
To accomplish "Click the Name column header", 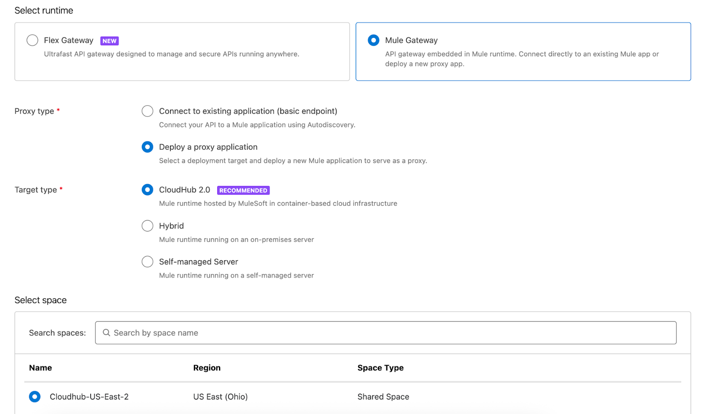I will (41, 368).
